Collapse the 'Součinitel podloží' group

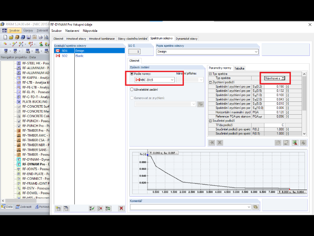pos(210,121)
